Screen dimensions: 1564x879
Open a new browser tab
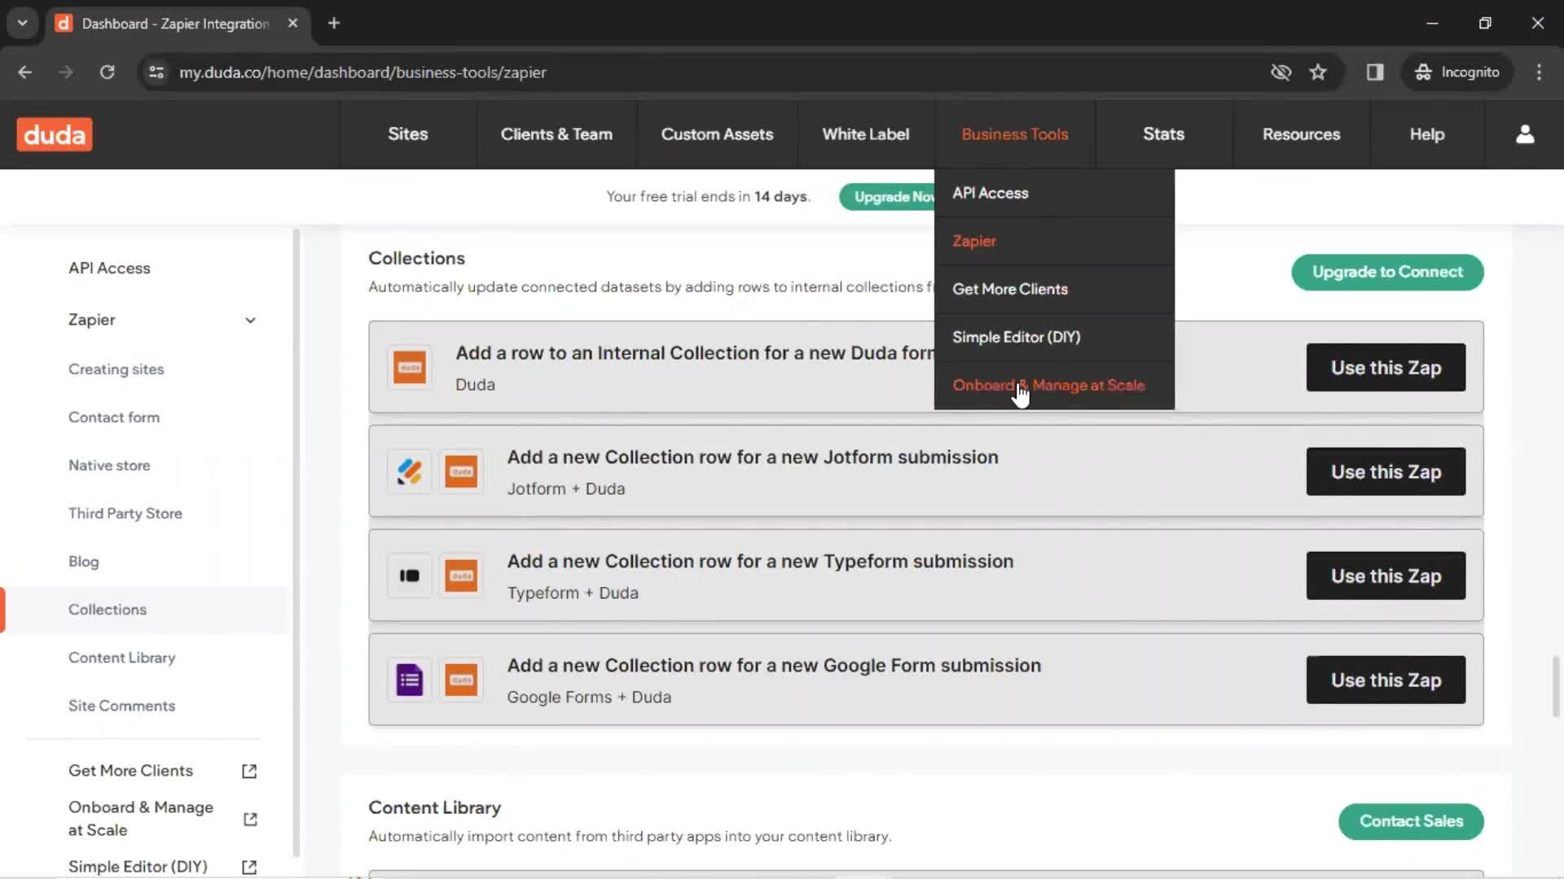click(x=334, y=24)
